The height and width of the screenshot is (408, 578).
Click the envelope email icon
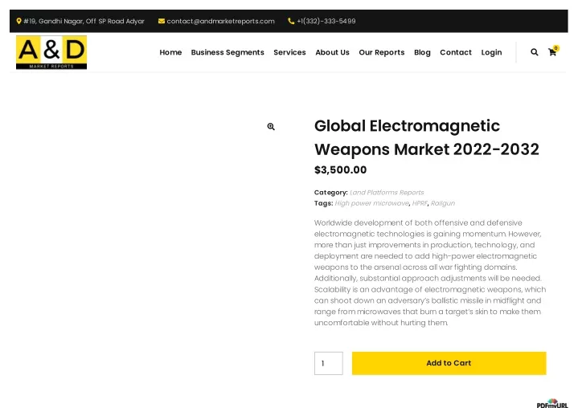click(x=162, y=21)
